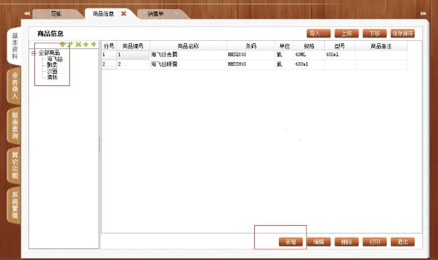Image resolution: width=438 pixels, height=260 pixels.
Task: Open the 业务录入 side tab
Action: click(x=15, y=87)
